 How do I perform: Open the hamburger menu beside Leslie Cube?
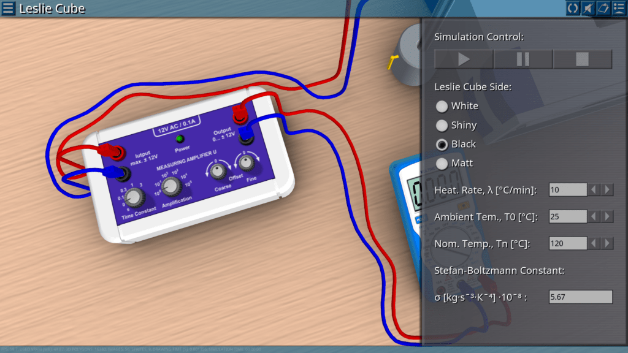coord(9,9)
